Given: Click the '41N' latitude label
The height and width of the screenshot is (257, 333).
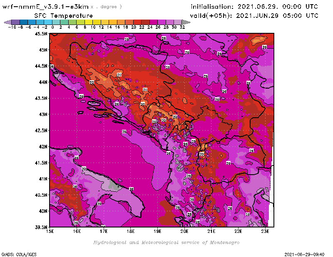Looking at the screenshot, I should click(43, 179).
